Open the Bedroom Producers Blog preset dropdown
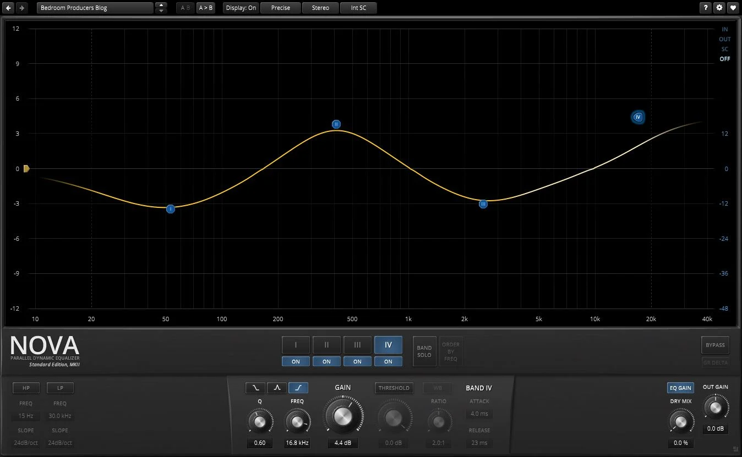Viewport: 742px width, 457px height. [x=95, y=8]
